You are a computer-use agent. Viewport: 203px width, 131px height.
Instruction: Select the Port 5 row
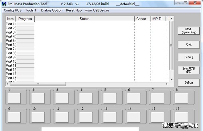point(87,41)
